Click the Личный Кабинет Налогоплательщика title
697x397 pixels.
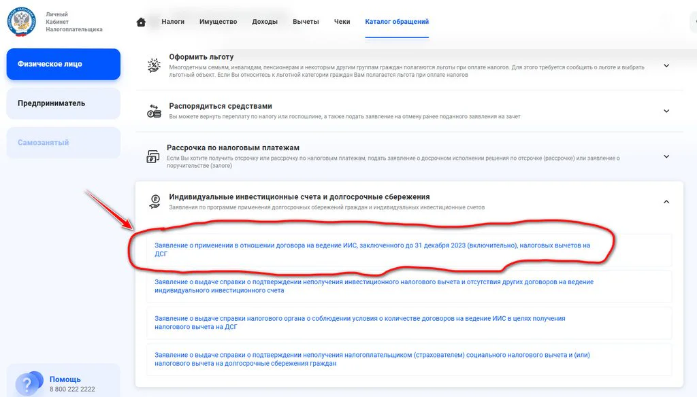(74, 22)
